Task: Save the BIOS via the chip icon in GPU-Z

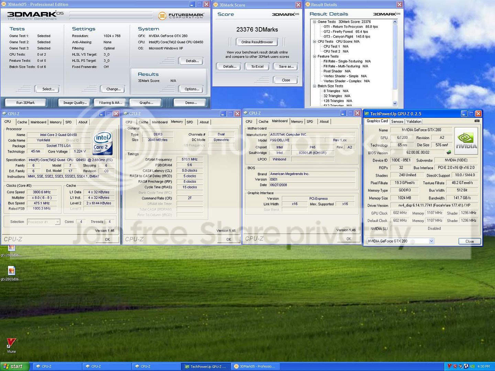Action: click(x=449, y=152)
